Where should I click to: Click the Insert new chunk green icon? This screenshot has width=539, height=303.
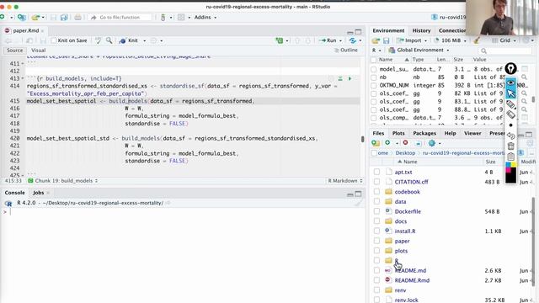[x=280, y=40]
